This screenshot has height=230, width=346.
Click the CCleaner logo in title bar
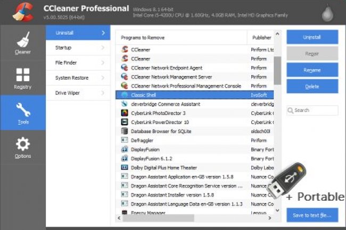tap(18, 12)
